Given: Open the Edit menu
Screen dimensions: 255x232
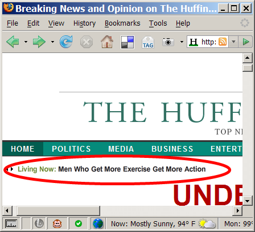Looking at the screenshot, I should tap(33, 23).
